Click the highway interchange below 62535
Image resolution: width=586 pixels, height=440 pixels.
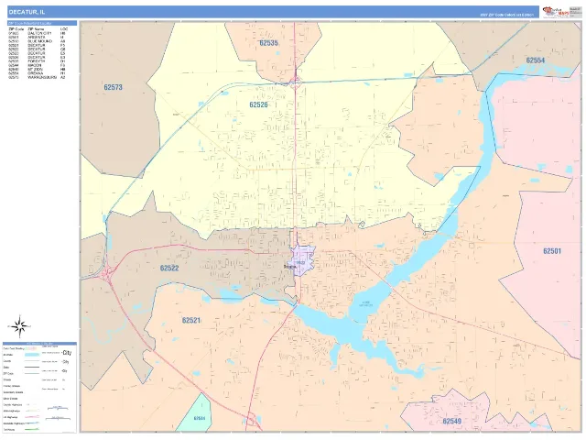[x=295, y=82]
